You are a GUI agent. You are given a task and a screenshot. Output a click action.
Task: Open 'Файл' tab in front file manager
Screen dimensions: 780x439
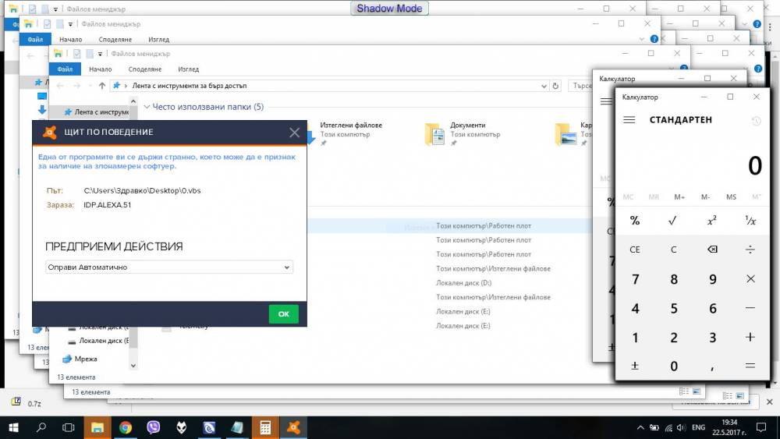[x=65, y=69]
